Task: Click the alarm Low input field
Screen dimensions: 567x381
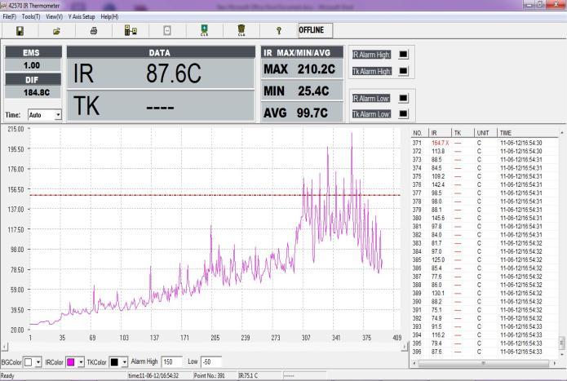Action: 211,362
